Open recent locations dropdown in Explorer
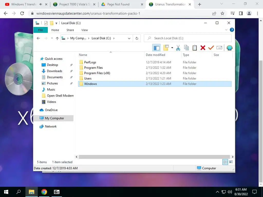The height and width of the screenshot is (197, 263). (52, 38)
